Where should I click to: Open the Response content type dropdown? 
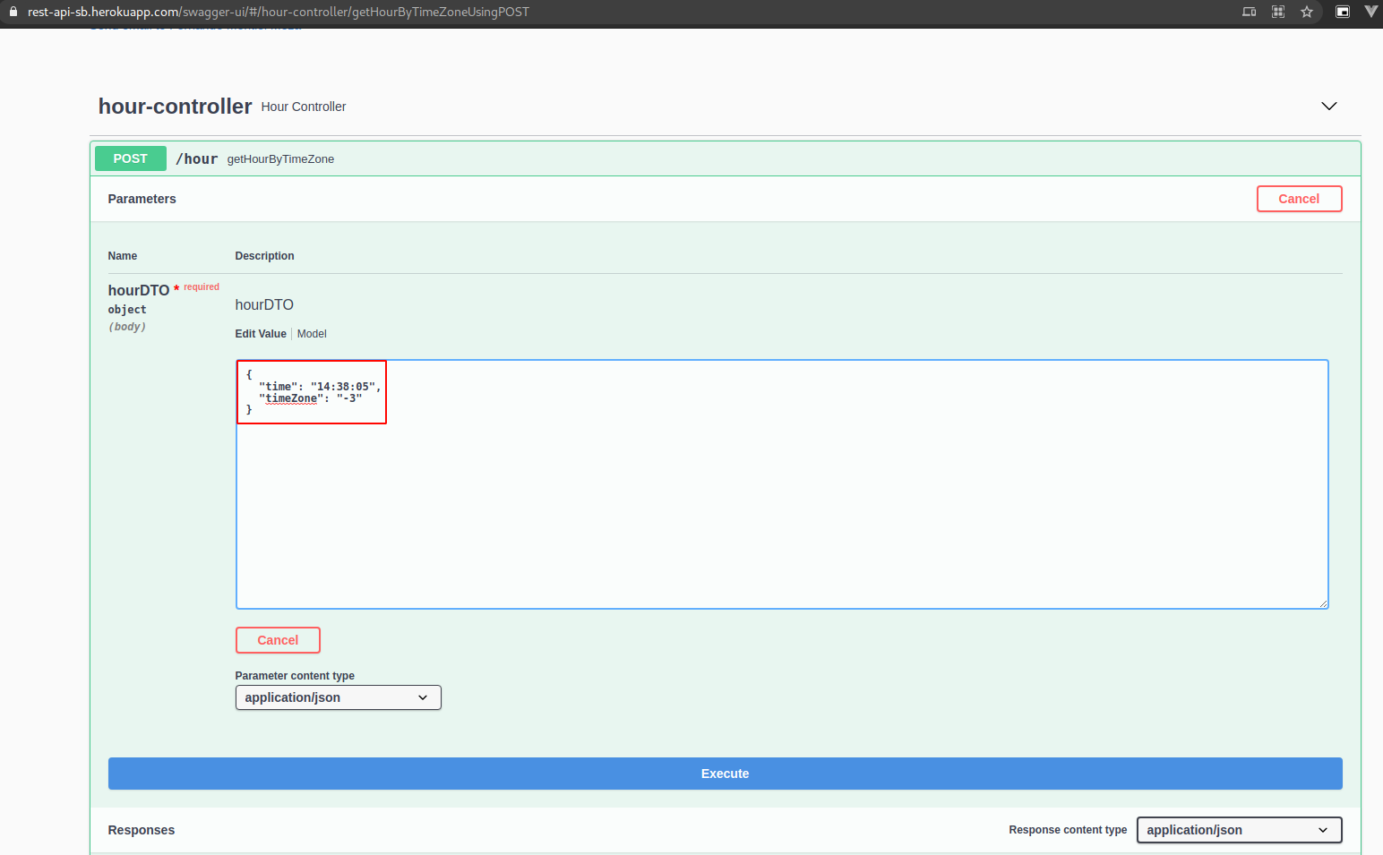[x=1239, y=830]
